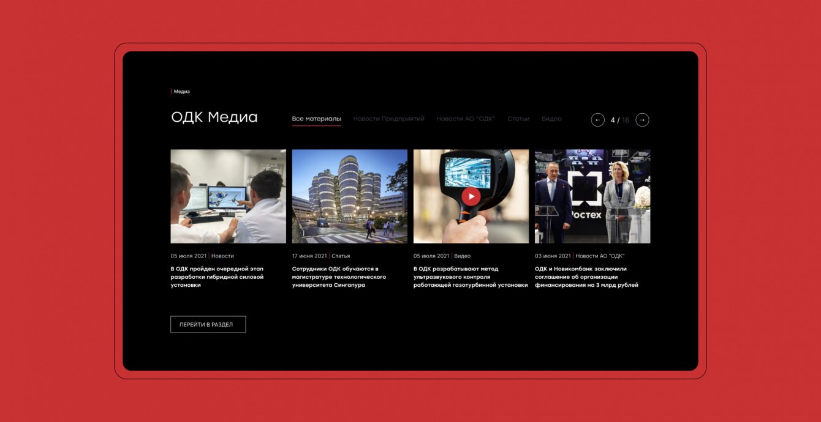
Task: Open the Singapore university building thumbnail
Action: tap(349, 196)
